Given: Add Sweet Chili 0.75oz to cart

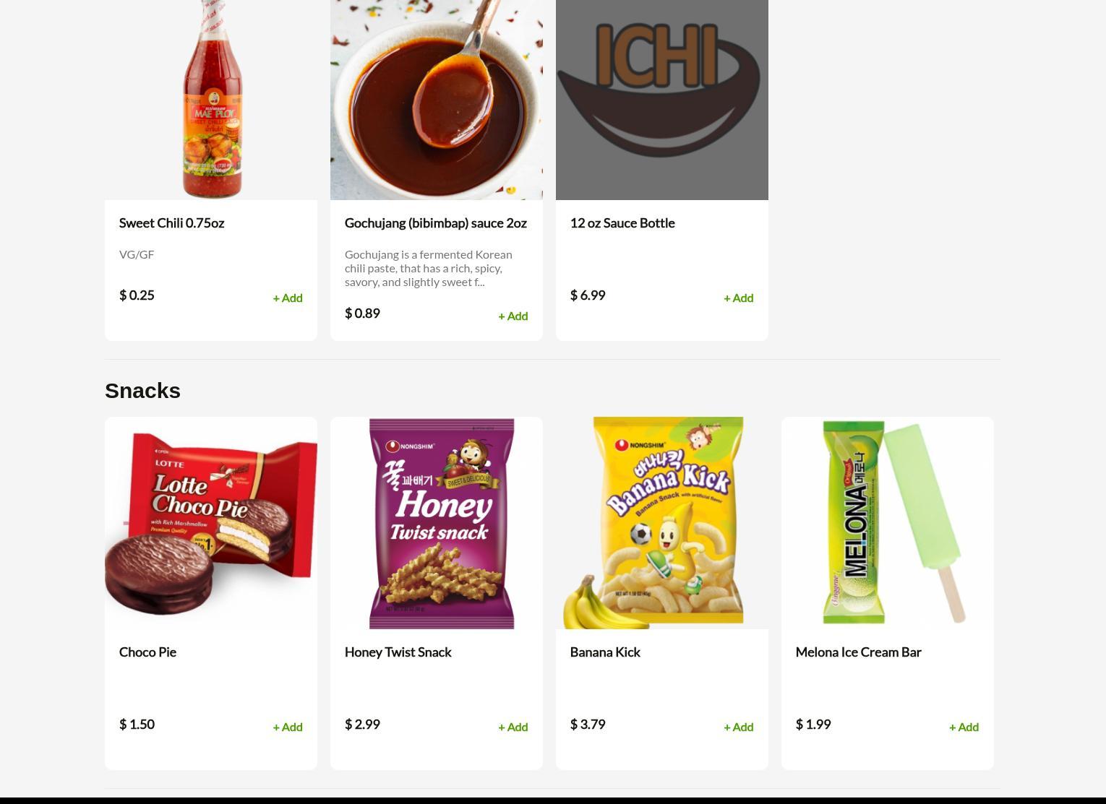Looking at the screenshot, I should [287, 298].
